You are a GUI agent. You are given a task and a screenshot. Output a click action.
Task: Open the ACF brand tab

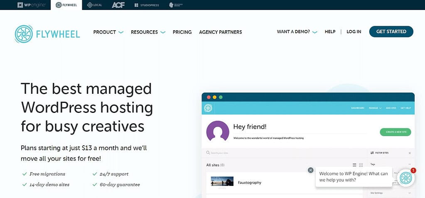click(x=118, y=5)
